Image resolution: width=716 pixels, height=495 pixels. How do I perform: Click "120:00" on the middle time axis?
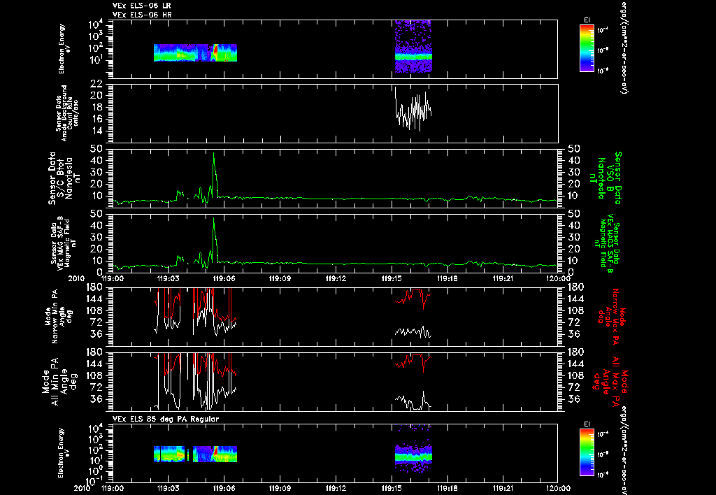(x=559, y=278)
